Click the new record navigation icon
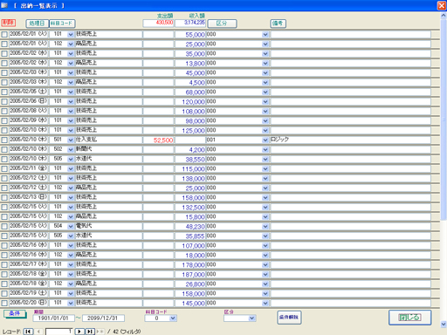This screenshot has width=447, height=335. [100, 332]
